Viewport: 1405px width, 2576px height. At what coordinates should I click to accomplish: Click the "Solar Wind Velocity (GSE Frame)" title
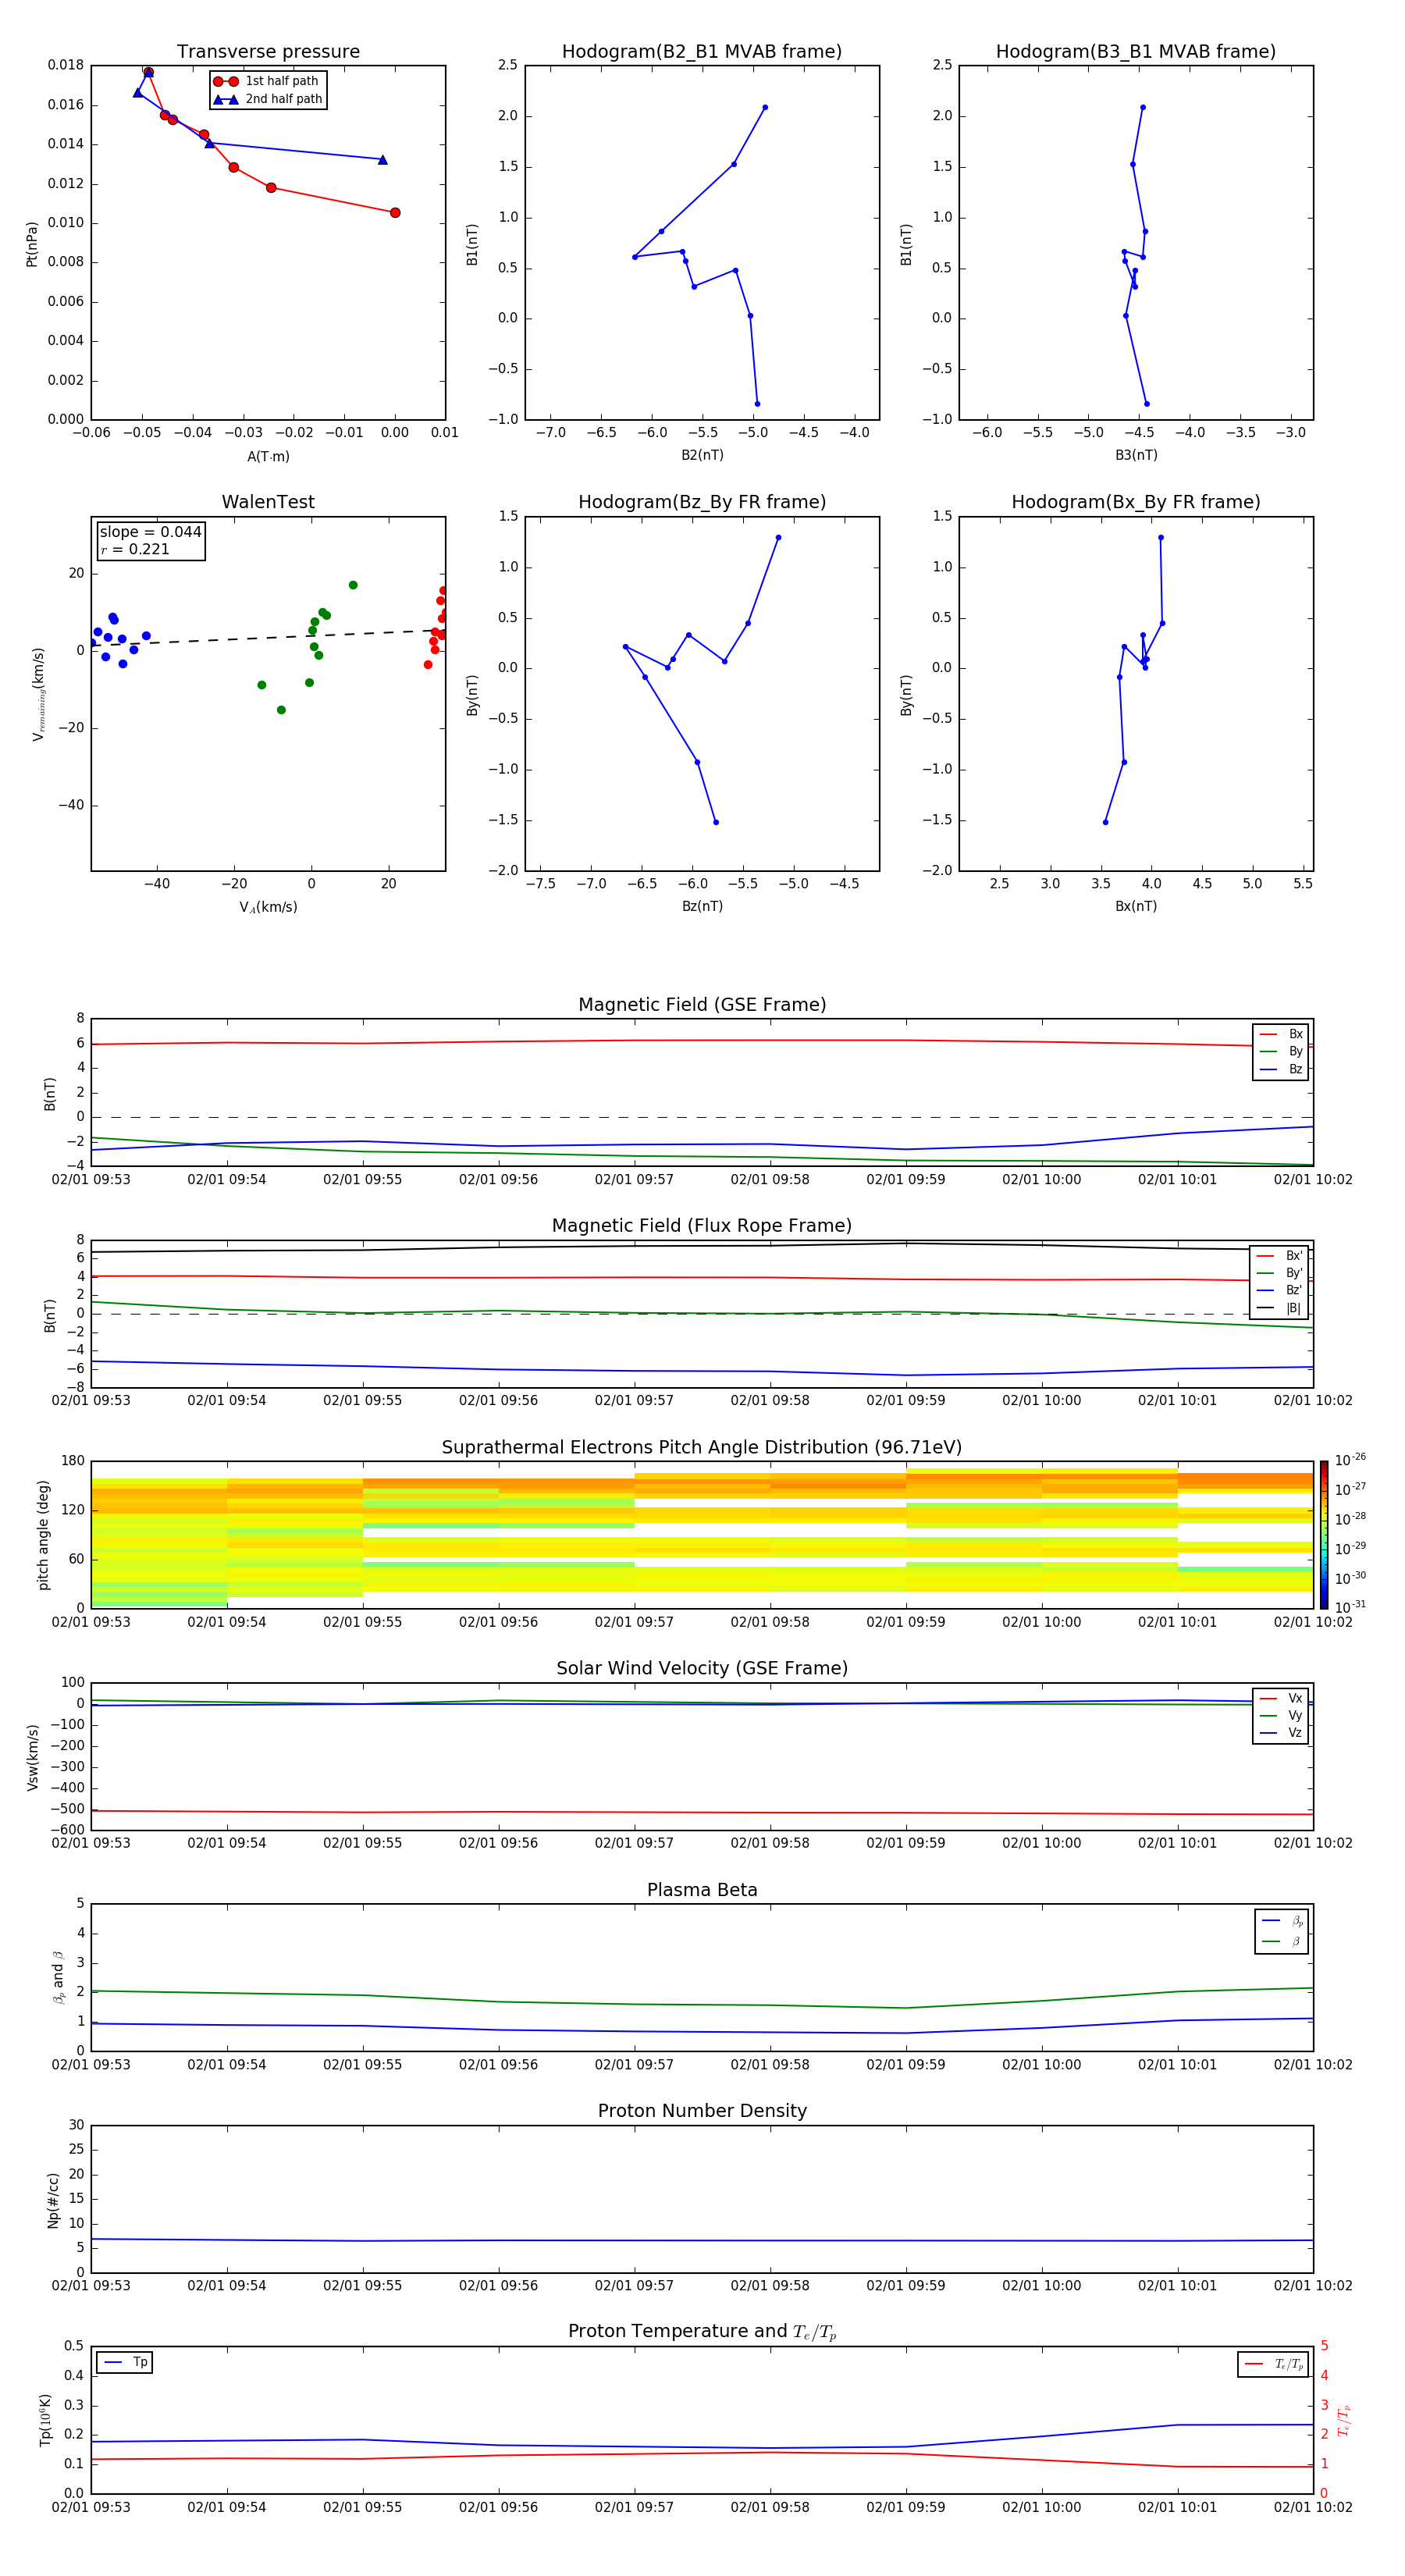[702, 1669]
